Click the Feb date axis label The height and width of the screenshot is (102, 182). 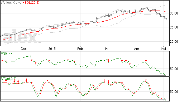80,48
